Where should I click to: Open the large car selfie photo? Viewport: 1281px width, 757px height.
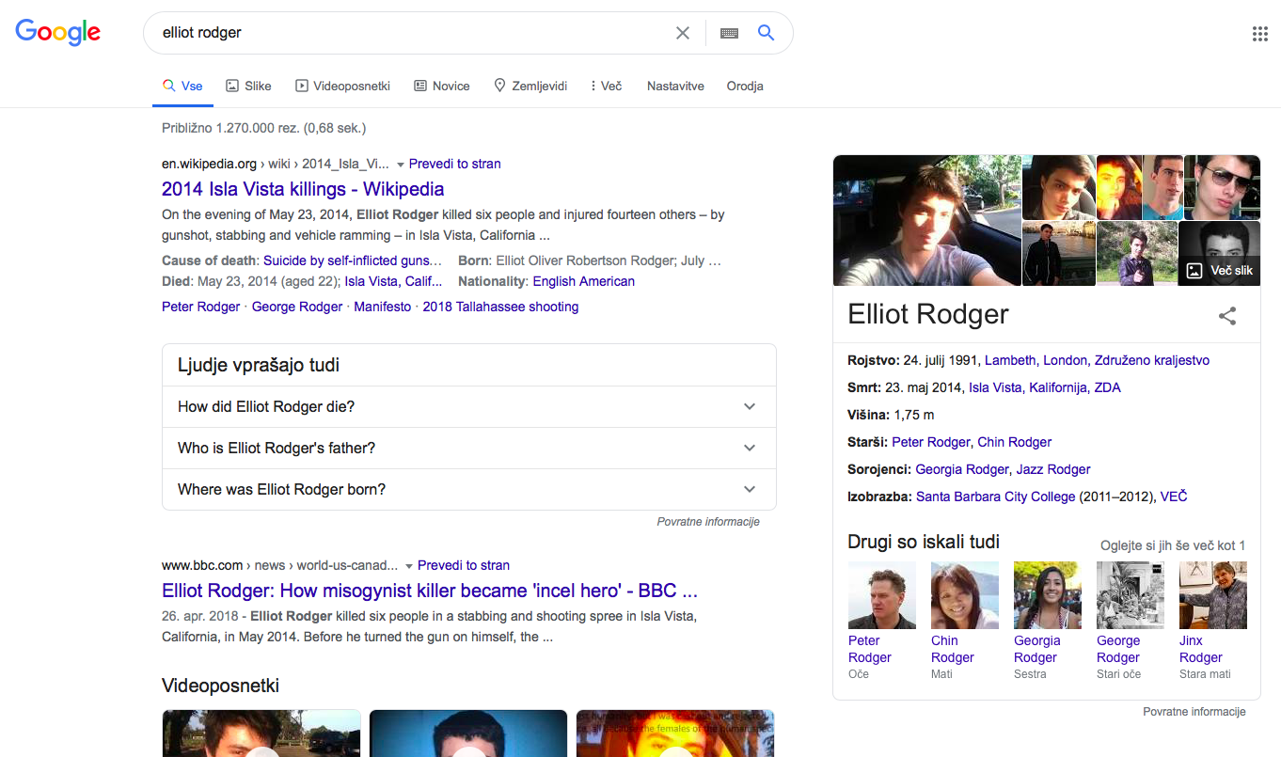click(x=926, y=220)
